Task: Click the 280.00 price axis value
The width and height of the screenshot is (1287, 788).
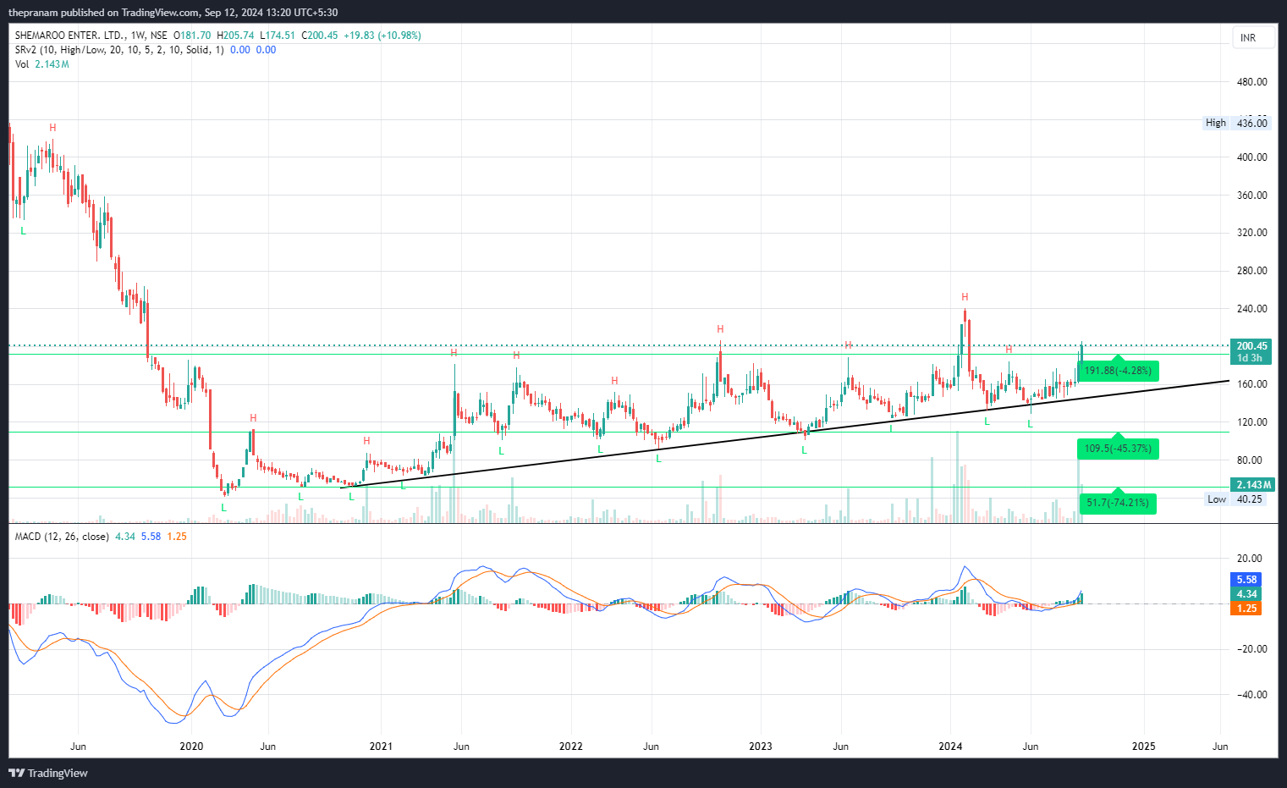Action: pyautogui.click(x=1251, y=271)
